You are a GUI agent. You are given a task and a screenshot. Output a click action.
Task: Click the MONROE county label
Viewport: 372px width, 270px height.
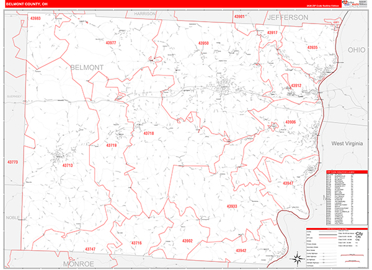pos(79,264)
